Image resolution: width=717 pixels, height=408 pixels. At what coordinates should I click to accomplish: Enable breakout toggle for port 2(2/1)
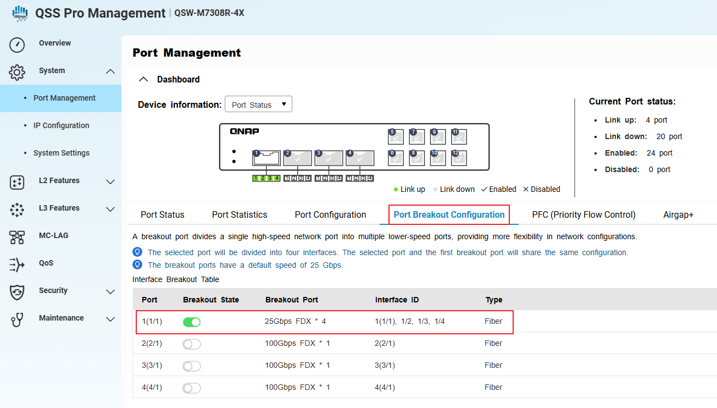pyautogui.click(x=192, y=344)
